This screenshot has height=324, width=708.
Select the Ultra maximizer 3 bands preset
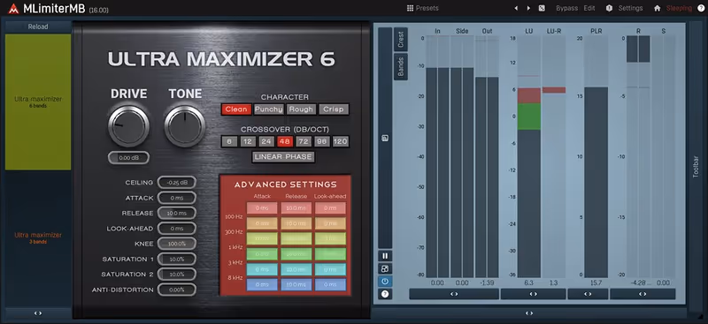click(38, 238)
